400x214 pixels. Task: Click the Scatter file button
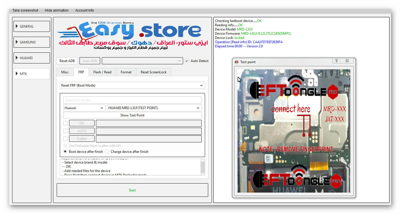[x=82, y=139]
